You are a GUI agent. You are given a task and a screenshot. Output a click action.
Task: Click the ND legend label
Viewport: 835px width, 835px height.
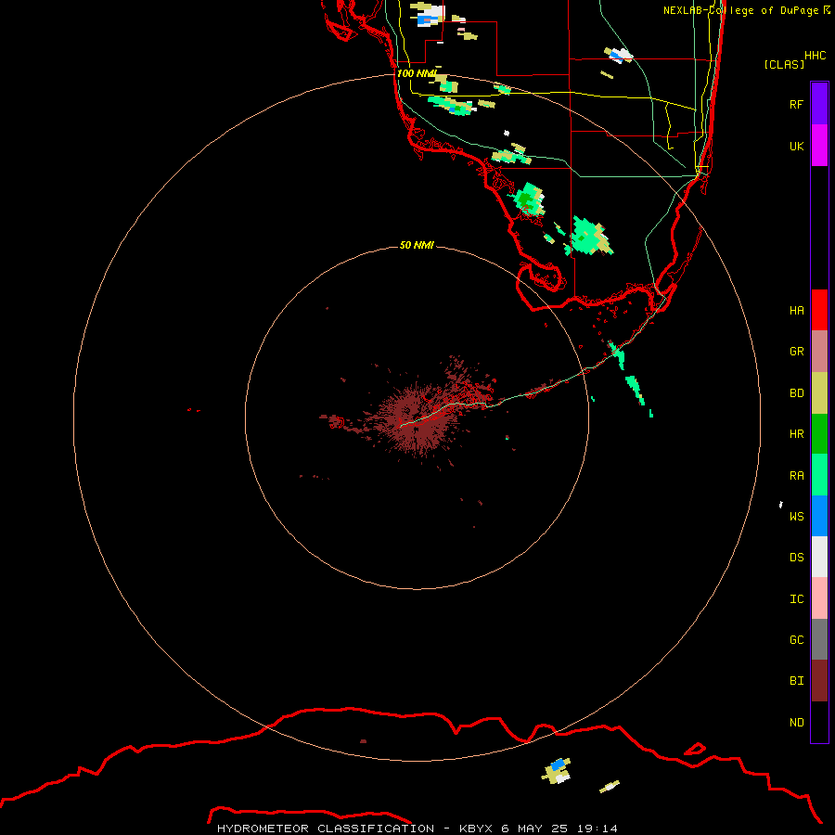coord(796,723)
